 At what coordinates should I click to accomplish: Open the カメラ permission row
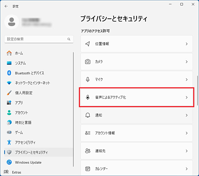[136, 62]
